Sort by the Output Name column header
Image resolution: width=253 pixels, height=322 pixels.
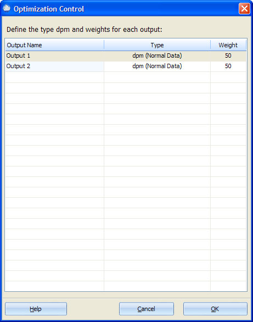(x=54, y=45)
